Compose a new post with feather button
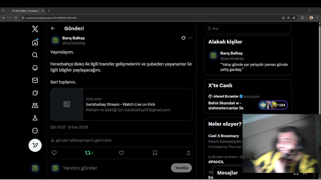 (35, 145)
